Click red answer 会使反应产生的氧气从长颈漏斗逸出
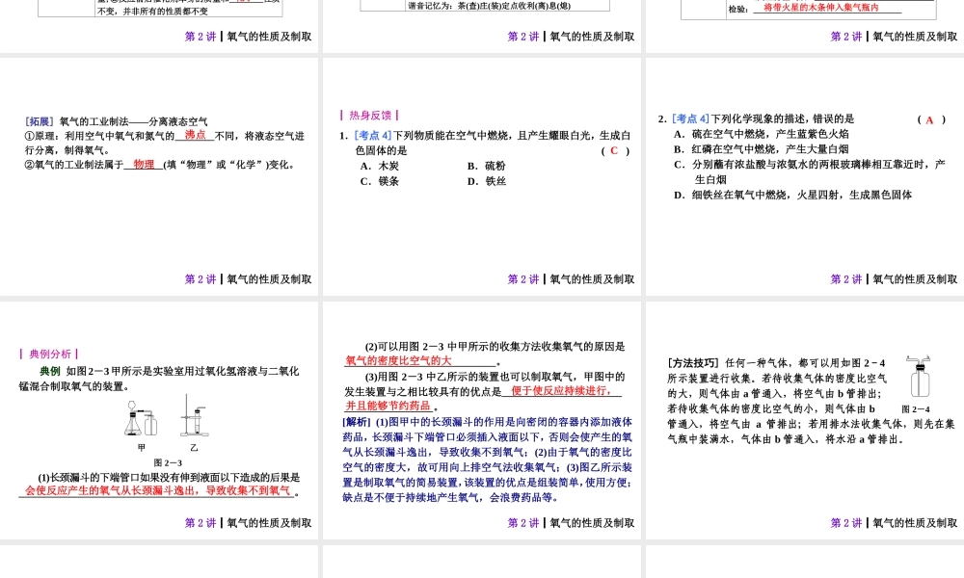Screen dimensions: 964x578 pyautogui.click(x=157, y=490)
